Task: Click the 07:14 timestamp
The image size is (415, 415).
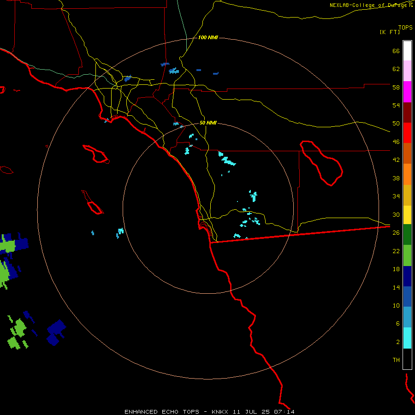Action: click(284, 412)
